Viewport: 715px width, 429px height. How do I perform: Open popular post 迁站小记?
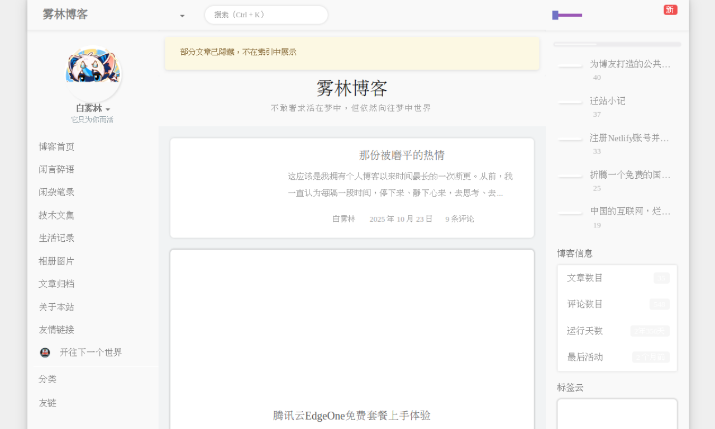[608, 101]
